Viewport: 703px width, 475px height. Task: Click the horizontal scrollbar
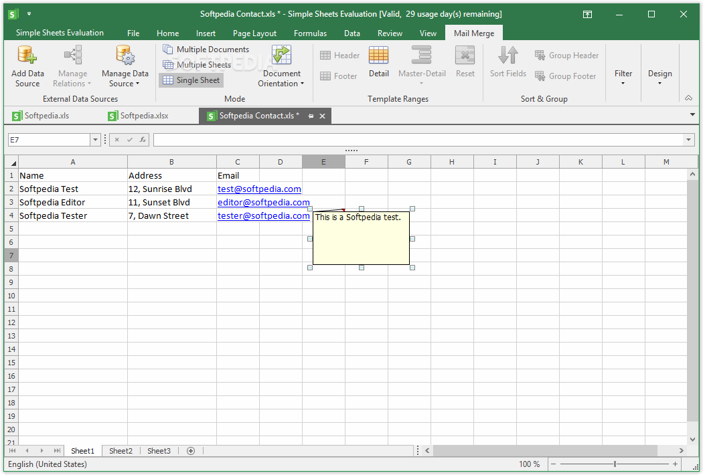[x=545, y=450]
